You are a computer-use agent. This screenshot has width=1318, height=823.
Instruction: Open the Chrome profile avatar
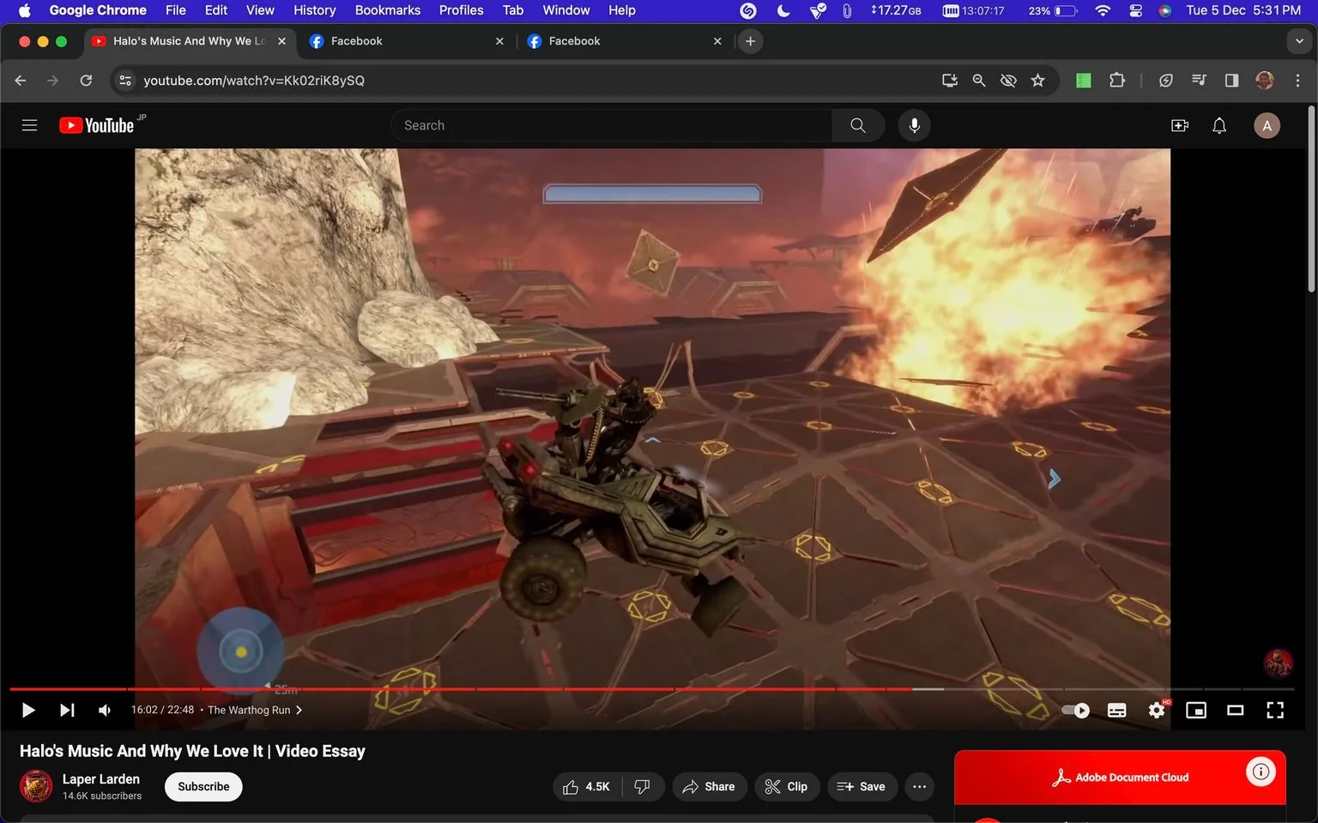(x=1265, y=80)
